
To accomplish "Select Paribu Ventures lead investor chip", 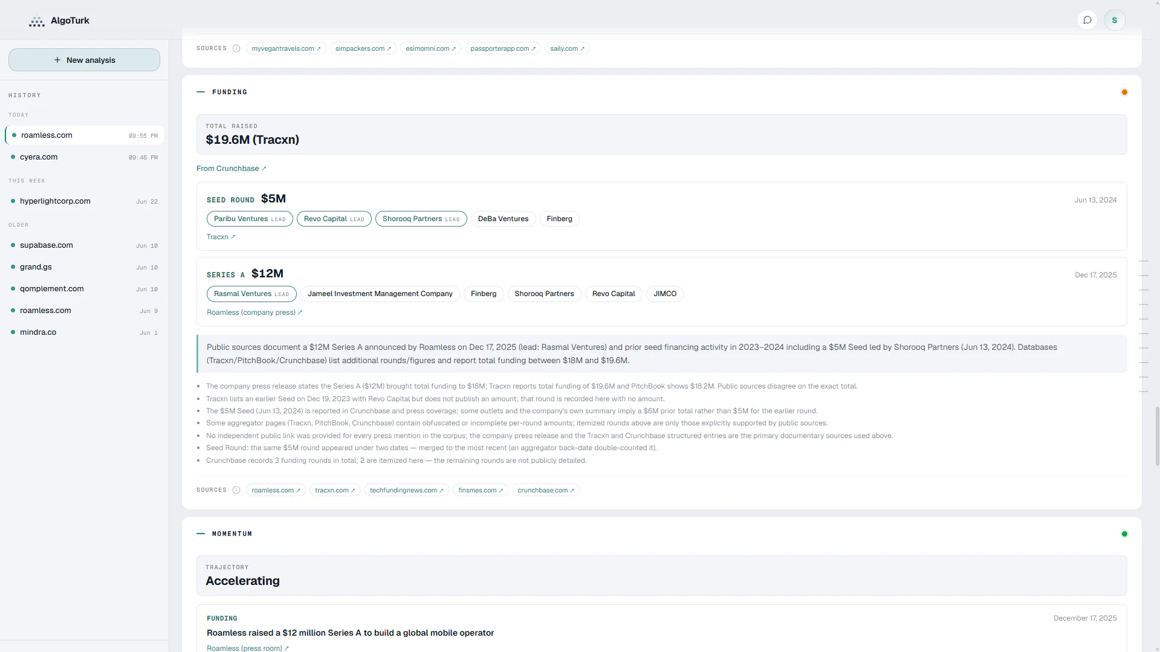I will pyautogui.click(x=250, y=219).
